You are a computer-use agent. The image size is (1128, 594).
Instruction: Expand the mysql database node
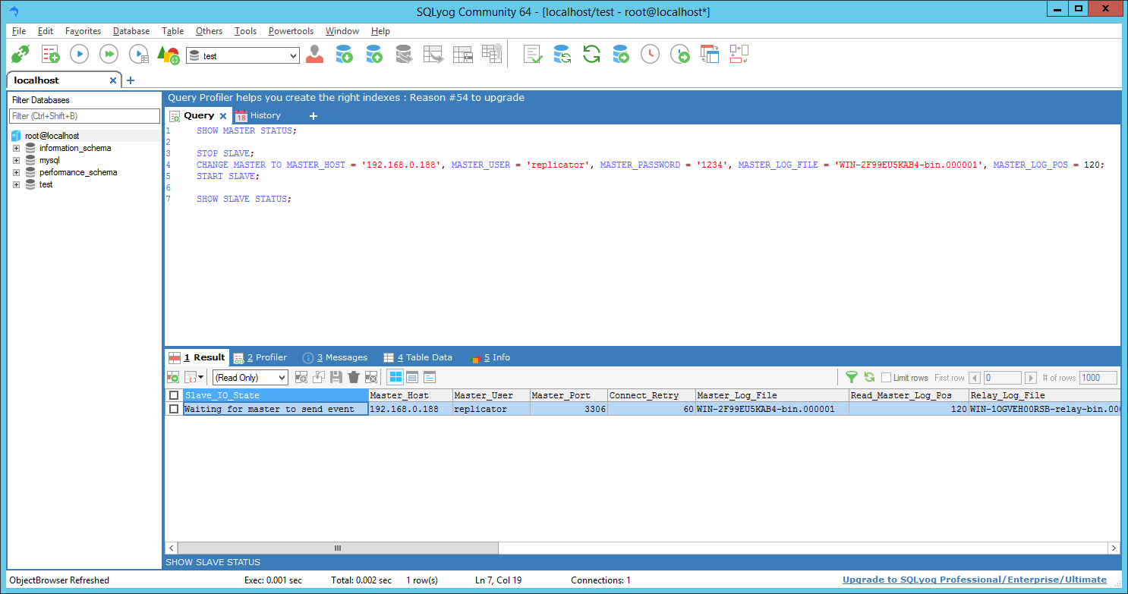point(16,160)
